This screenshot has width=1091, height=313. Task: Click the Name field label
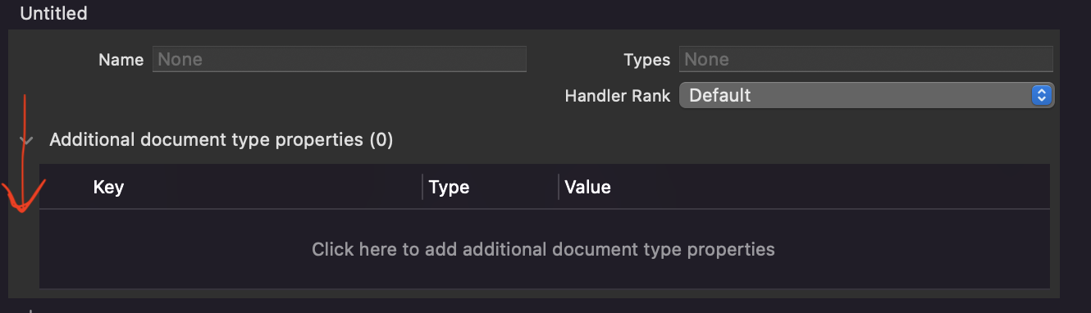coord(121,60)
